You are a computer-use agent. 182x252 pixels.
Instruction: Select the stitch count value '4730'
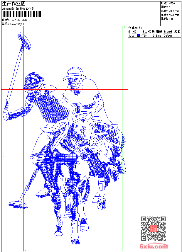(x=172, y=4)
